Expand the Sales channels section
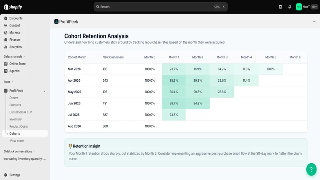 click(x=14, y=56)
